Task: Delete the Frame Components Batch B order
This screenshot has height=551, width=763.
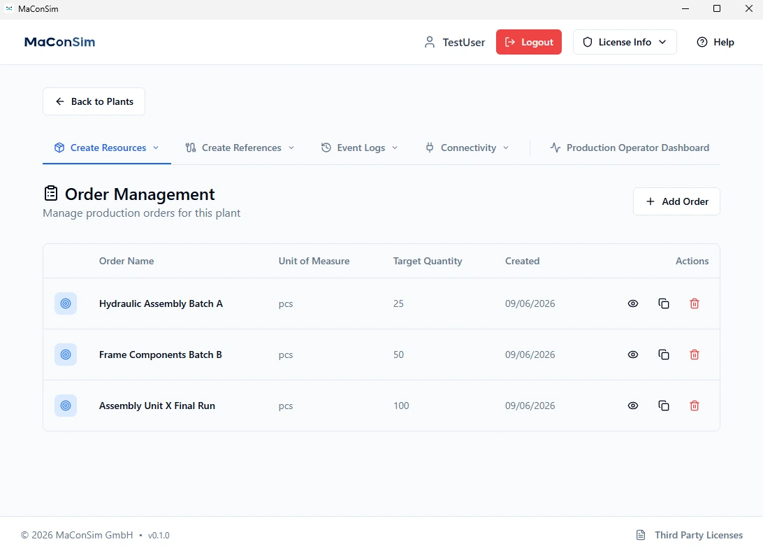Action: [x=695, y=355]
